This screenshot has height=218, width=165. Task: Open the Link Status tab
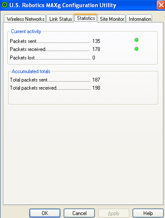60,19
